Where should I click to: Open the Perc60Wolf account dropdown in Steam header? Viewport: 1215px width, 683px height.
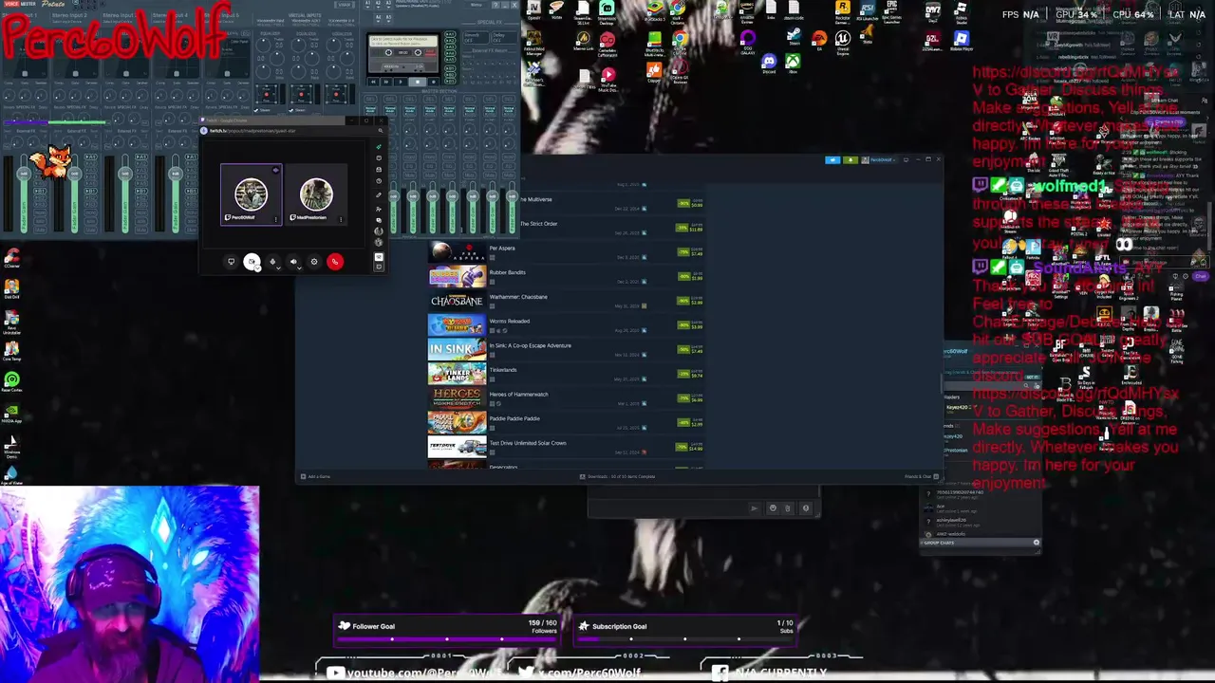coord(878,160)
